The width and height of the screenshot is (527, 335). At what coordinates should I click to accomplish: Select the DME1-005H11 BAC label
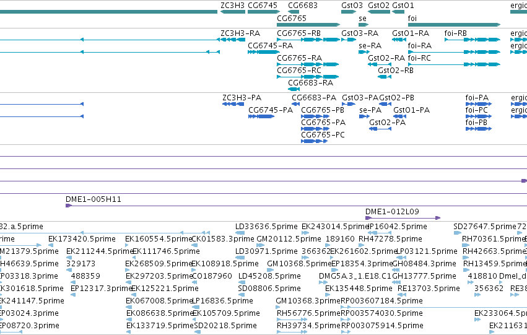(94, 199)
